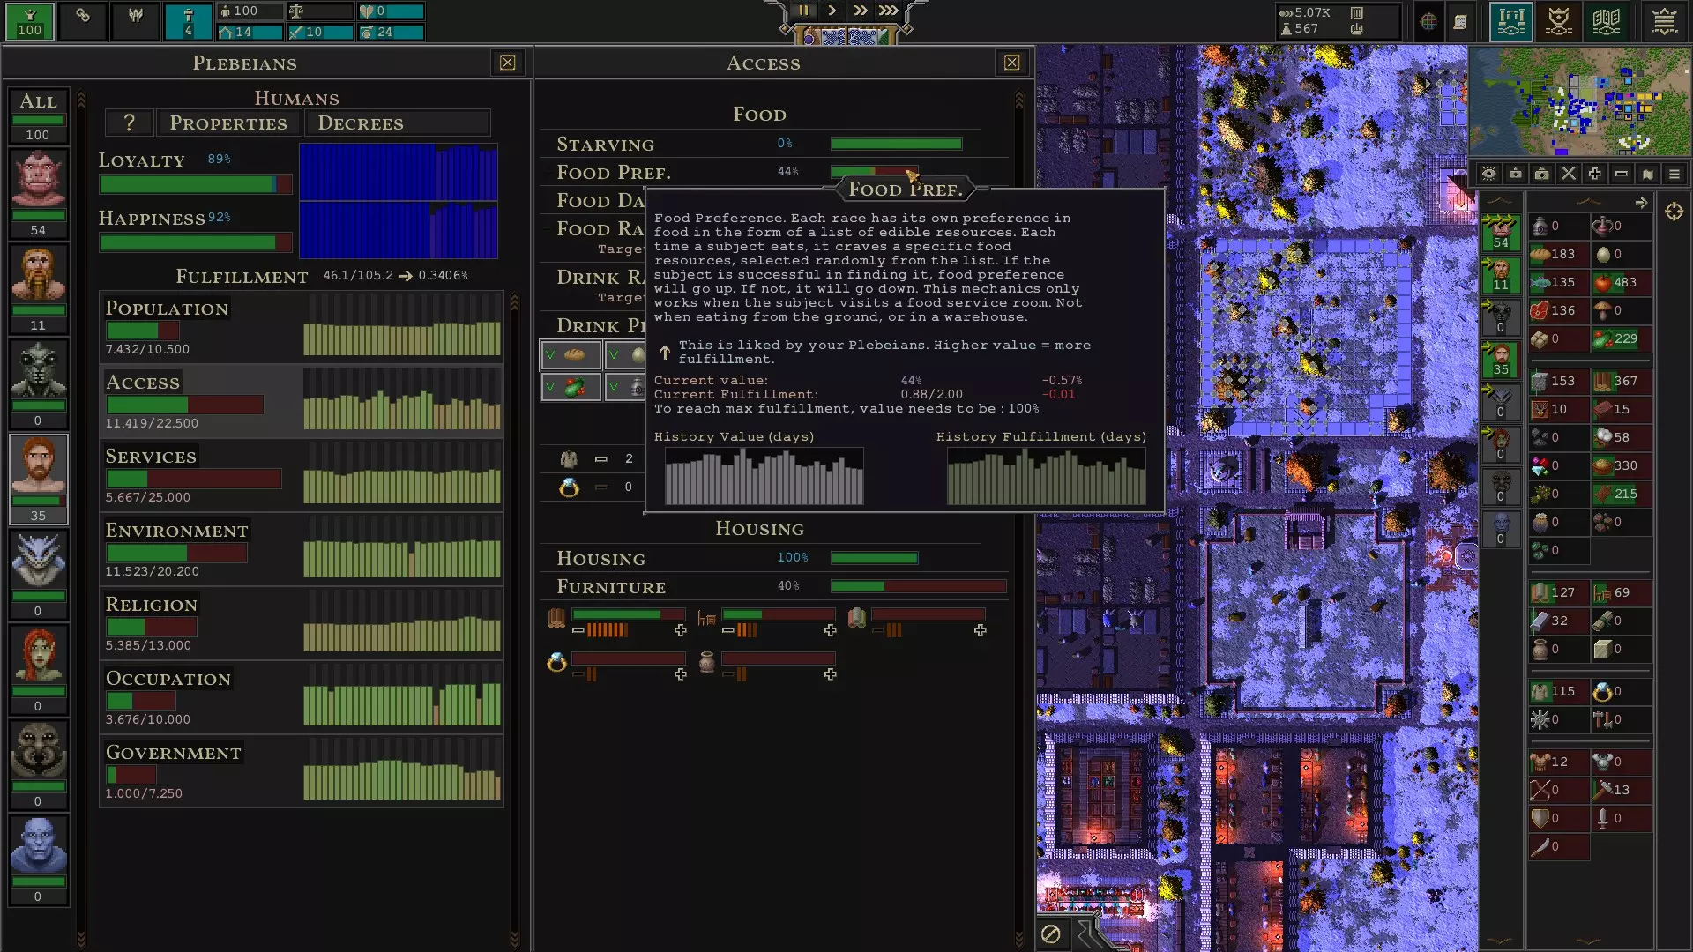Open the Properties tab
The image size is (1693, 952).
[x=228, y=123]
